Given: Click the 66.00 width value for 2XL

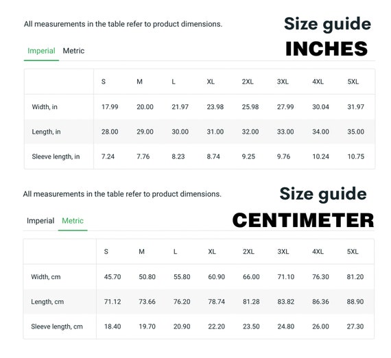Looking at the screenshot, I should point(251,277).
